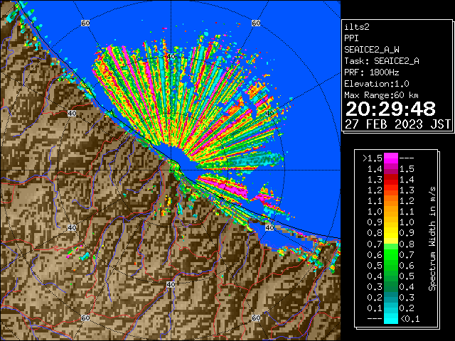Select the "PPI" scan type text
455x341 pixels.
click(351, 38)
